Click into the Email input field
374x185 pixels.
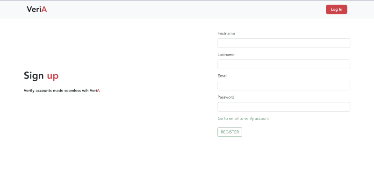coord(284,85)
